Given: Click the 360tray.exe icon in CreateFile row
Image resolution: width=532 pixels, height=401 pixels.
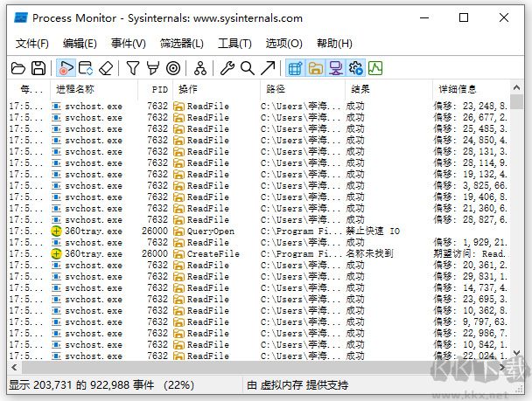Looking at the screenshot, I should coord(56,253).
